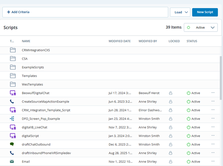Click the power status icon for digitalScript
The image size is (223, 166).
pyautogui.click(x=188, y=136)
